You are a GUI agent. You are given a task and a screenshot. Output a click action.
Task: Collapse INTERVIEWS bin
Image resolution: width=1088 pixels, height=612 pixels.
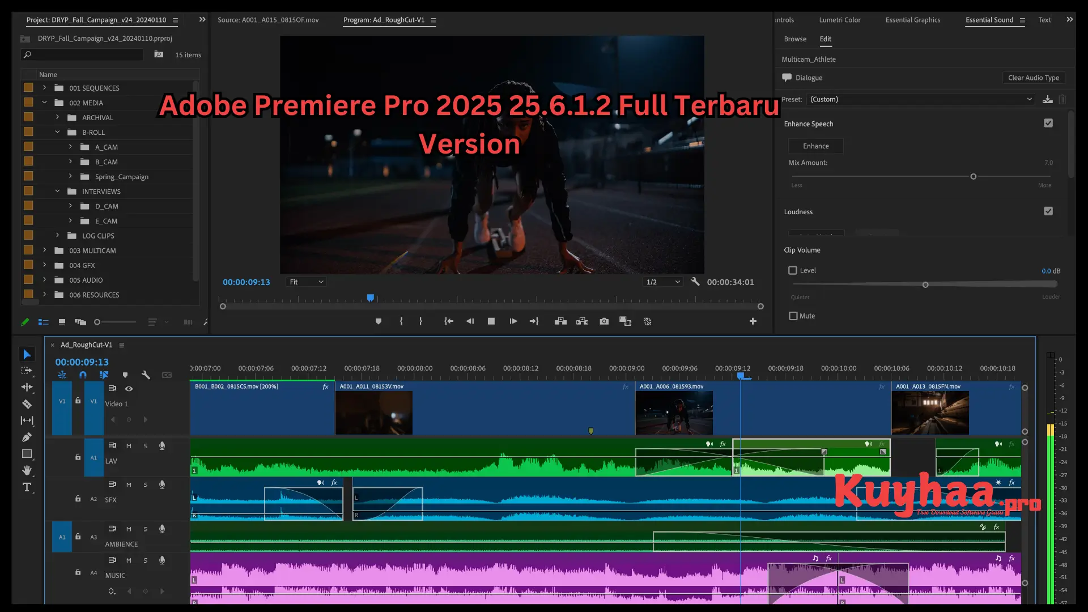[57, 191]
